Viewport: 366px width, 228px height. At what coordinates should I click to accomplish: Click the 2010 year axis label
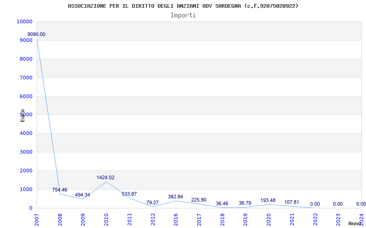(x=106, y=218)
